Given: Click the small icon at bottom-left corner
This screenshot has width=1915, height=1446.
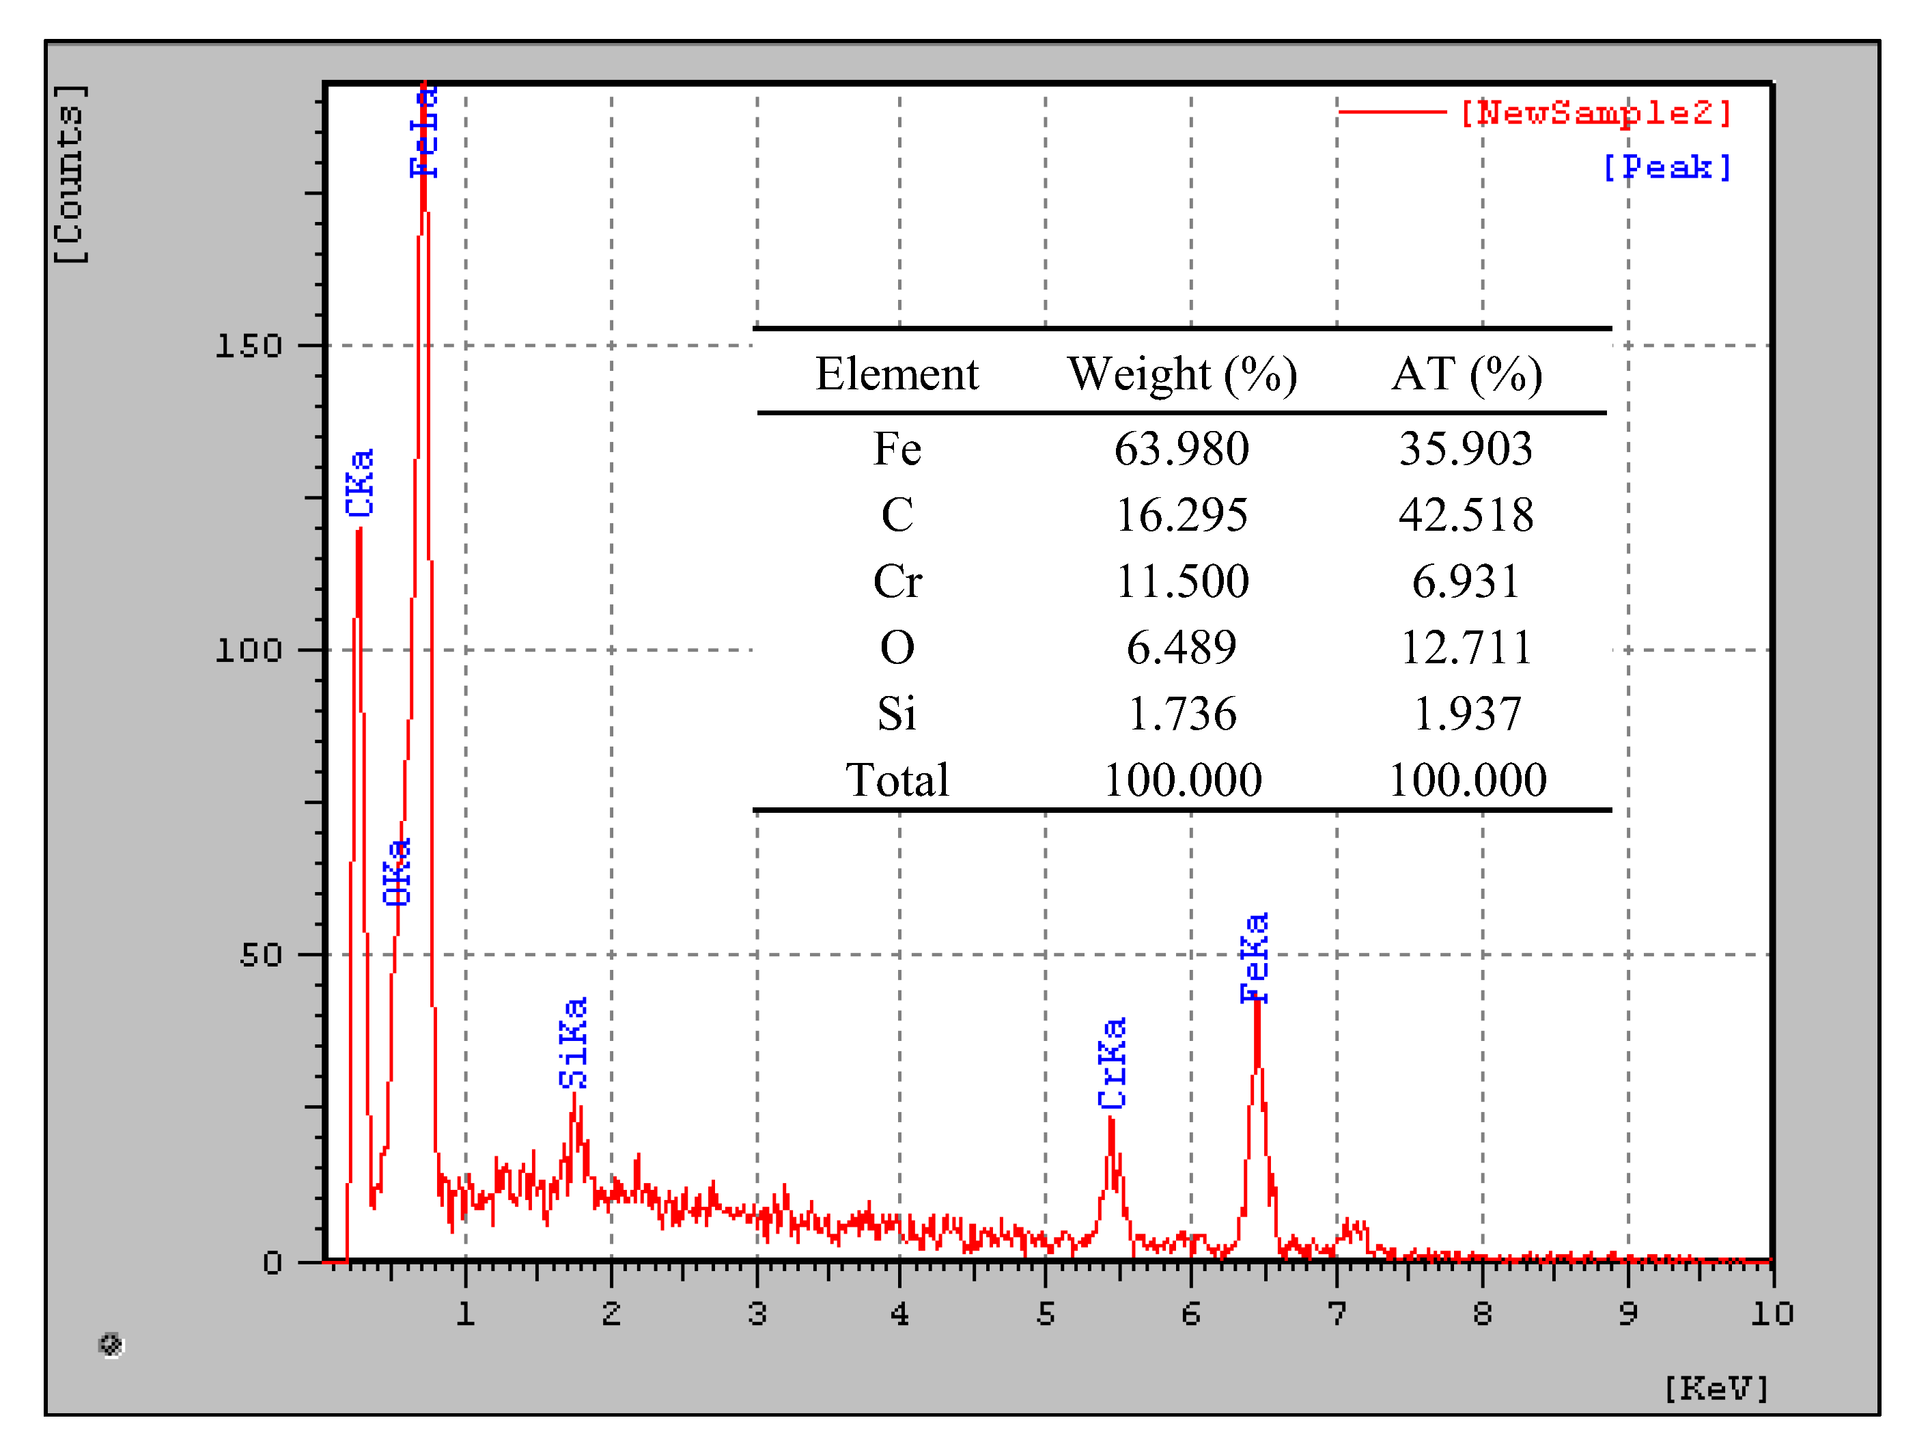Looking at the screenshot, I should point(111,1346).
